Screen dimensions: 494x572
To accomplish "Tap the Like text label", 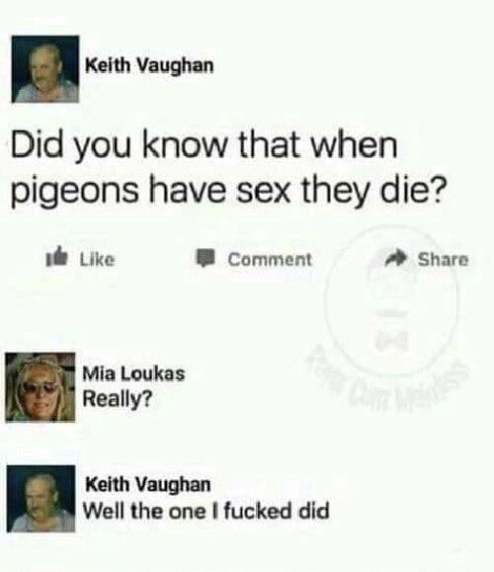I will click(97, 260).
